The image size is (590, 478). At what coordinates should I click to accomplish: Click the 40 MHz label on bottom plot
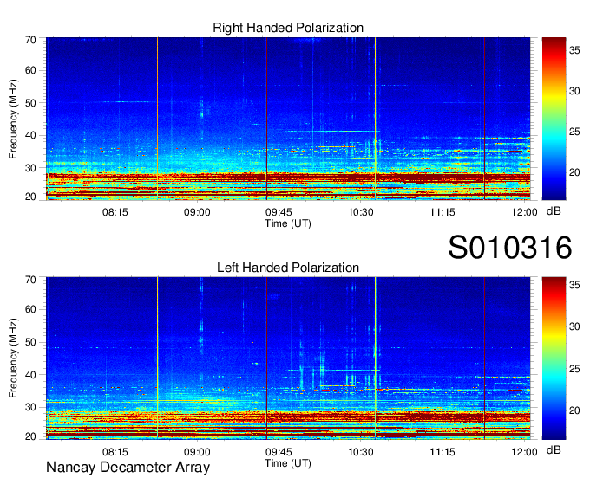[30, 375]
